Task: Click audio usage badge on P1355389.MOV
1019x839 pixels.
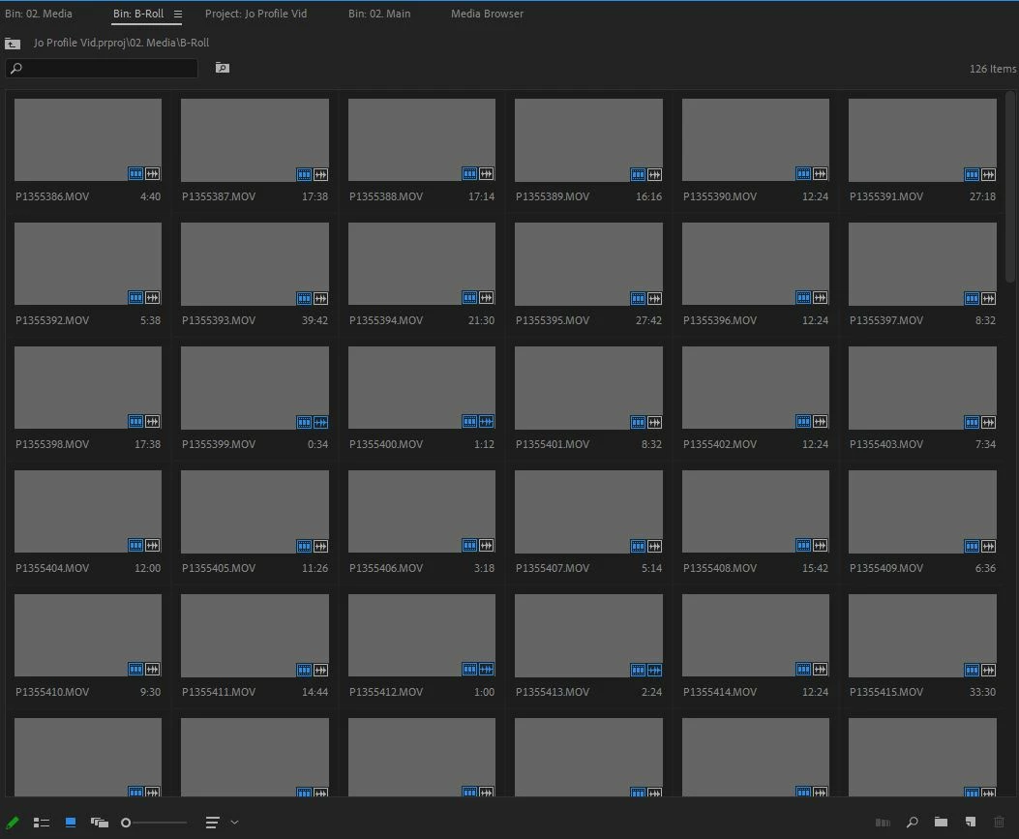Action: 654,174
